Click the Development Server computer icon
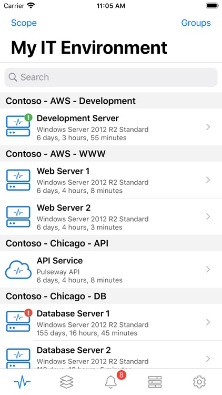Image resolution: width=222 pixels, height=395 pixels. pyautogui.click(x=18, y=126)
